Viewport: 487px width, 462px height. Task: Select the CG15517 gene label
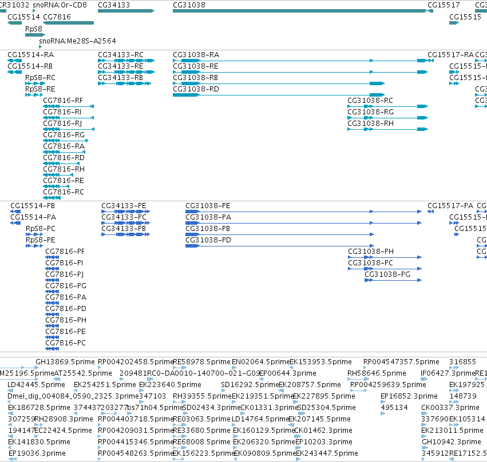[x=444, y=5]
